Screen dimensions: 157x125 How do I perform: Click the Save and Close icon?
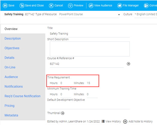pyautogui.click(x=22, y=5)
